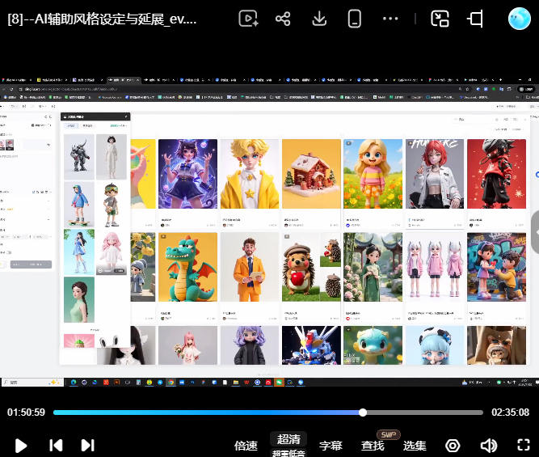Open the three pink hoodie girls image
Image resolution: width=539 pixels, height=457 pixels.
[x=435, y=267]
